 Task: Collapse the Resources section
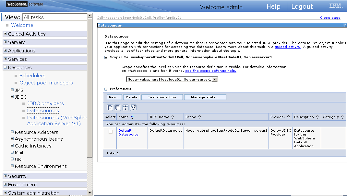tap(5, 67)
